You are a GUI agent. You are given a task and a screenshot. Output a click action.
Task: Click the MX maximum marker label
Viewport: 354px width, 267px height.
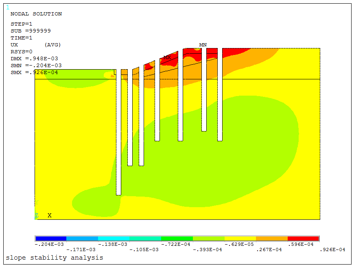[167, 58]
